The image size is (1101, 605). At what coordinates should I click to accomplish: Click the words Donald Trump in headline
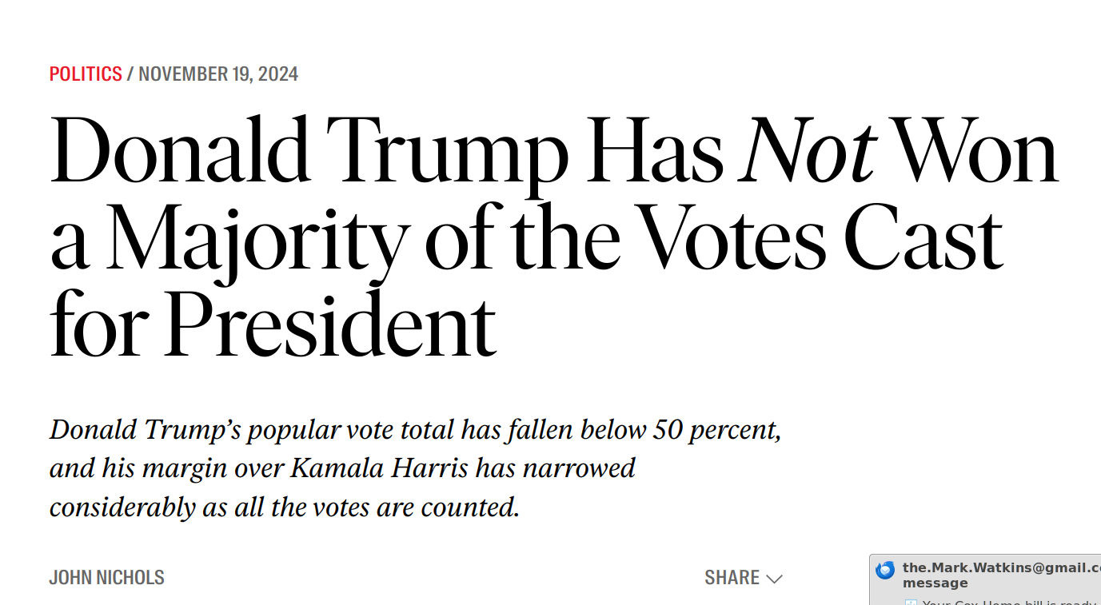pos(309,152)
